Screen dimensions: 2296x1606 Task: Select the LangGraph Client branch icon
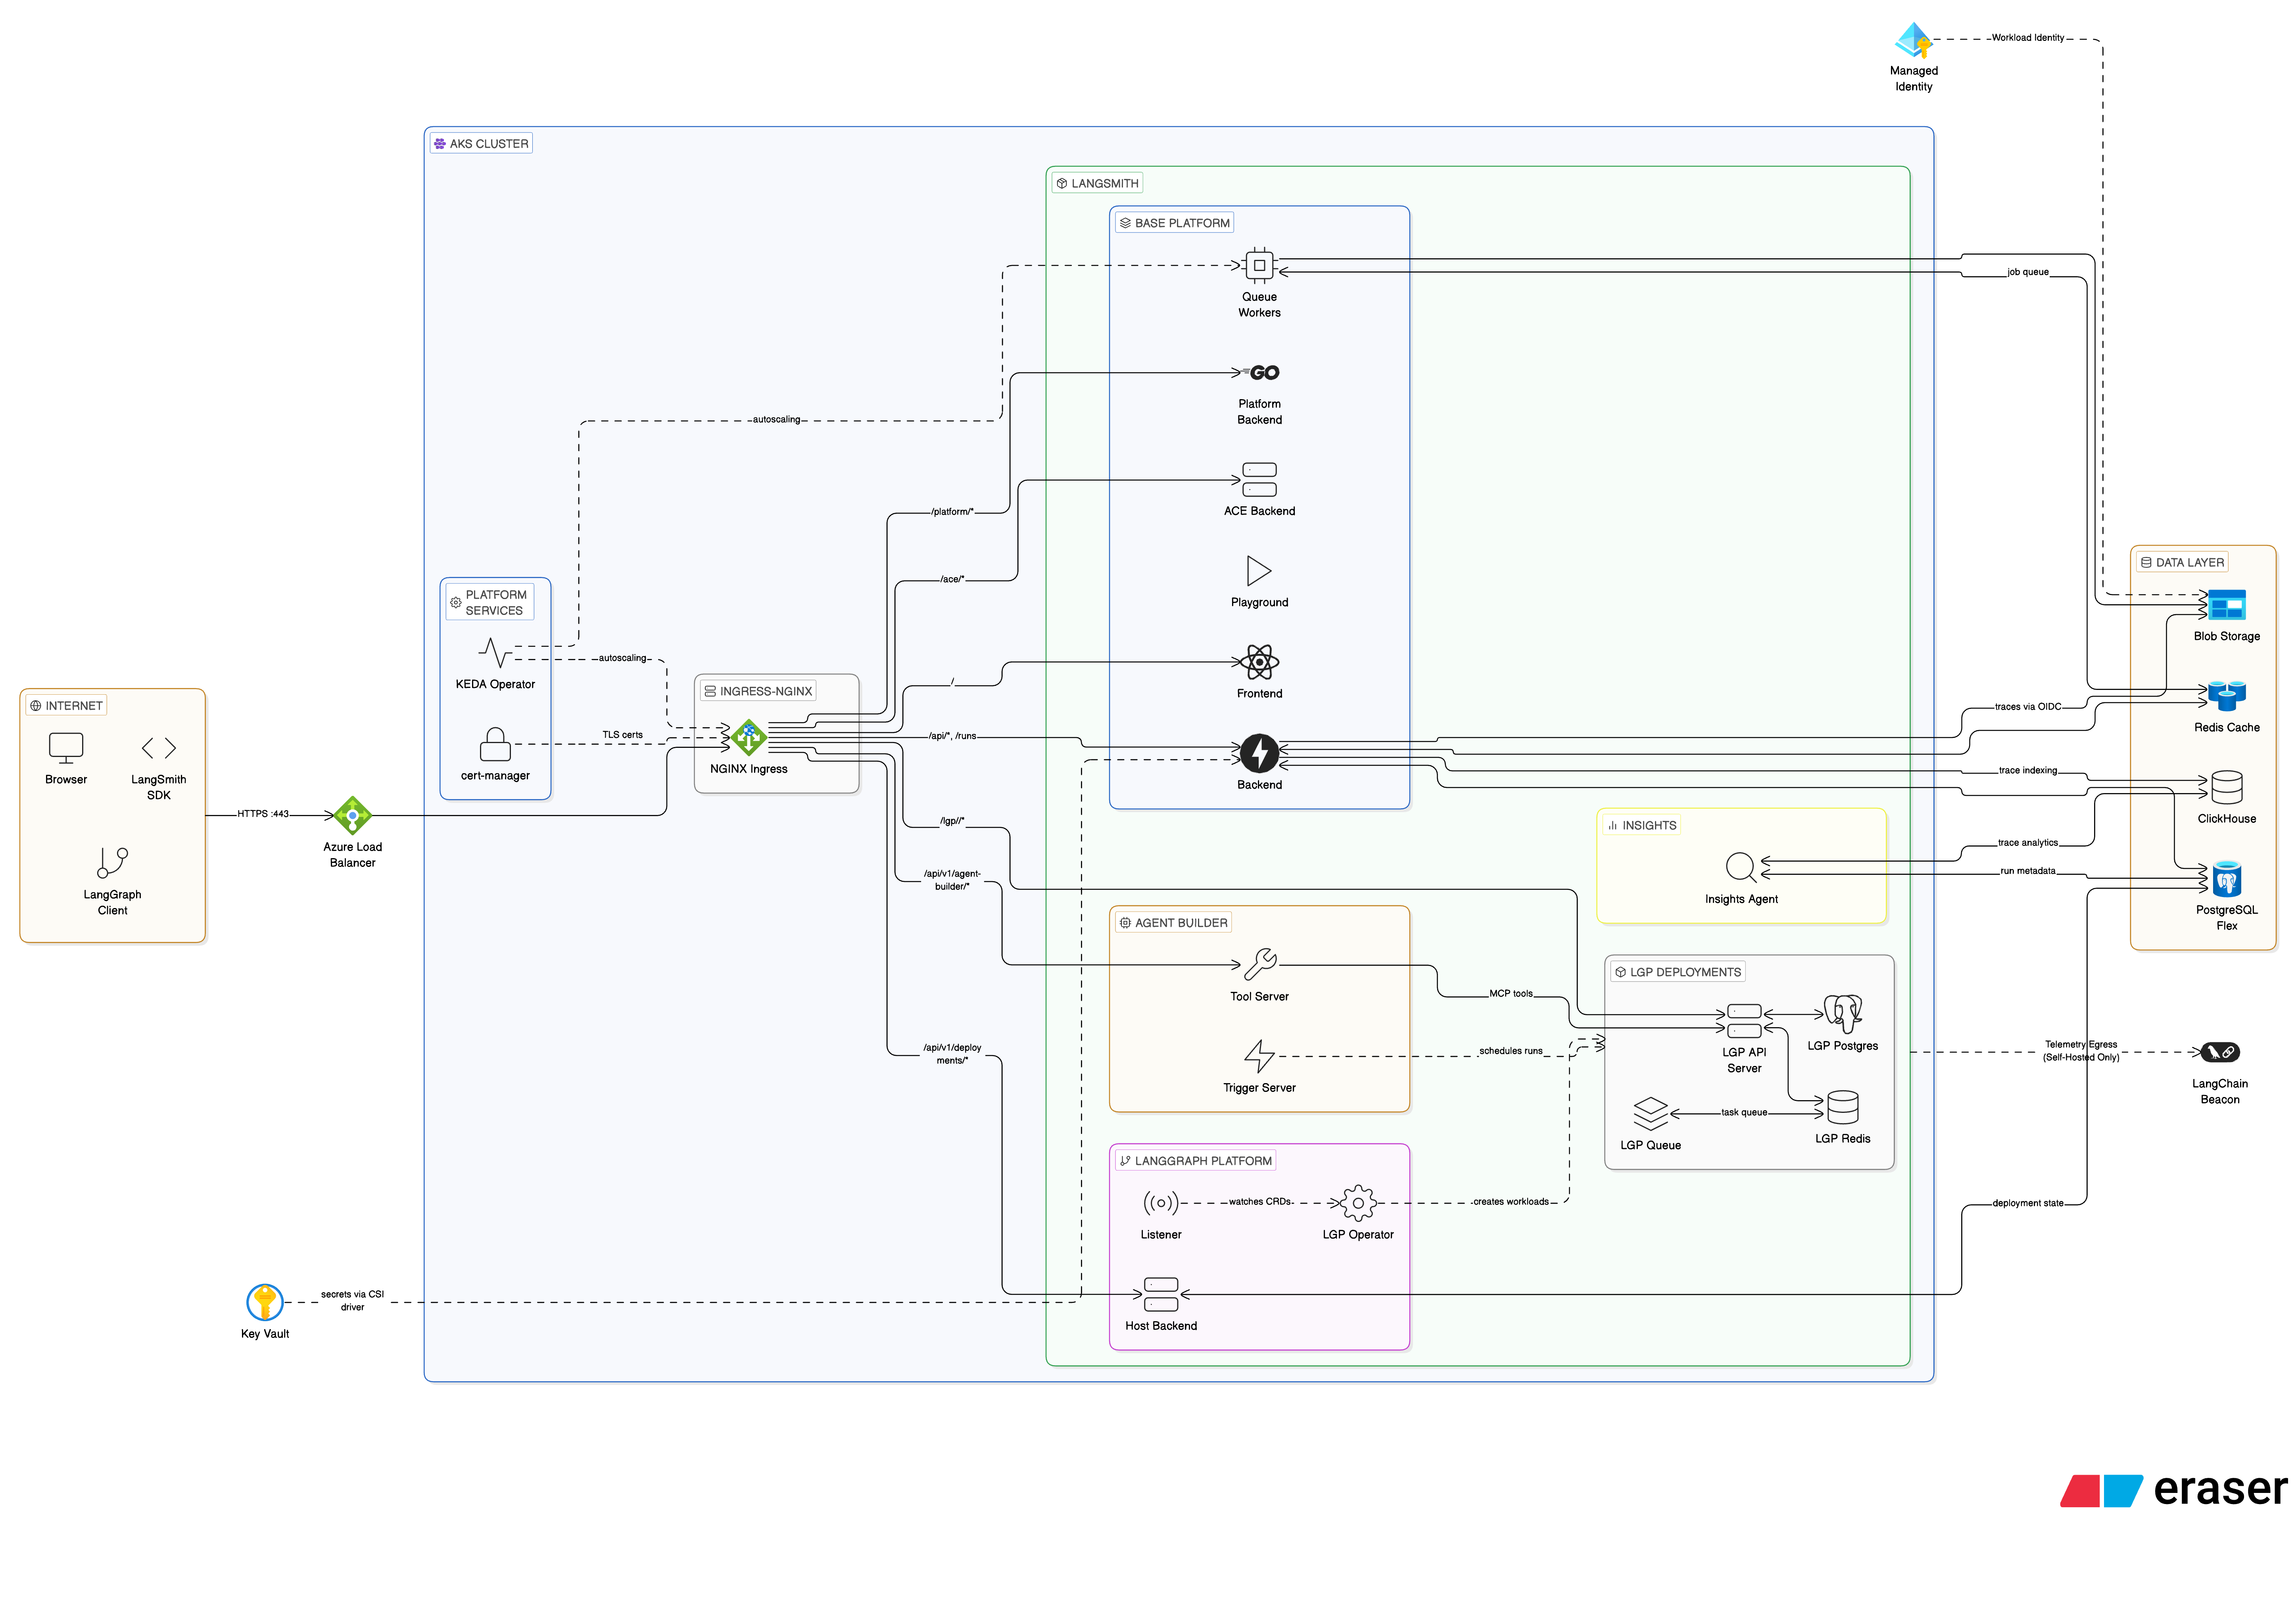[112, 863]
